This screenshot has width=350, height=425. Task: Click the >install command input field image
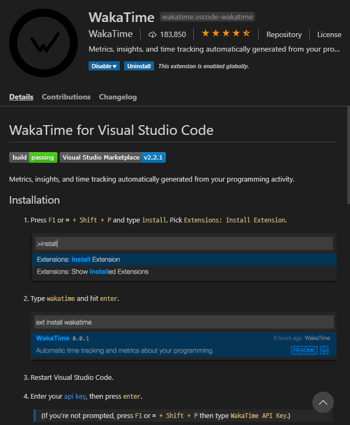tap(184, 244)
